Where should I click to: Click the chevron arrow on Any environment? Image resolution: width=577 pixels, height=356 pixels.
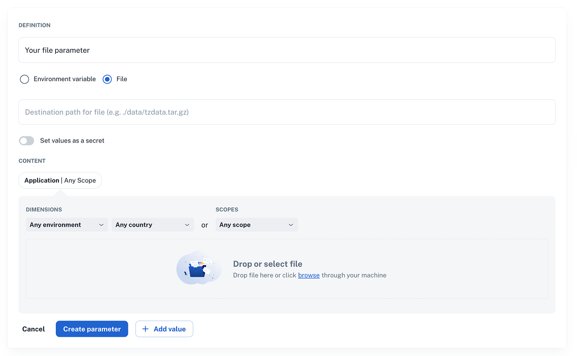(x=101, y=225)
